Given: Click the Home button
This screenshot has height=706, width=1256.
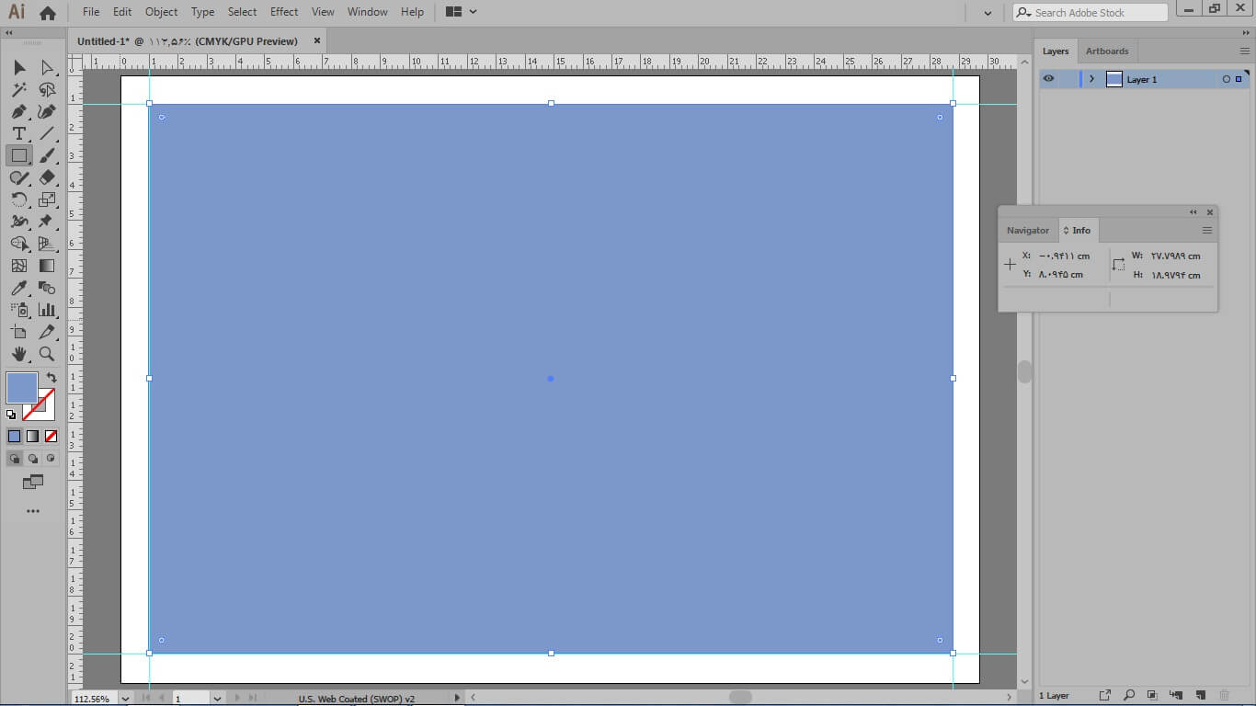Looking at the screenshot, I should tap(48, 13).
